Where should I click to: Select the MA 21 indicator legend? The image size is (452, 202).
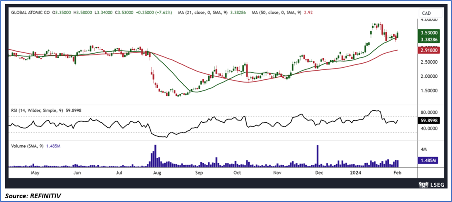click(x=211, y=13)
